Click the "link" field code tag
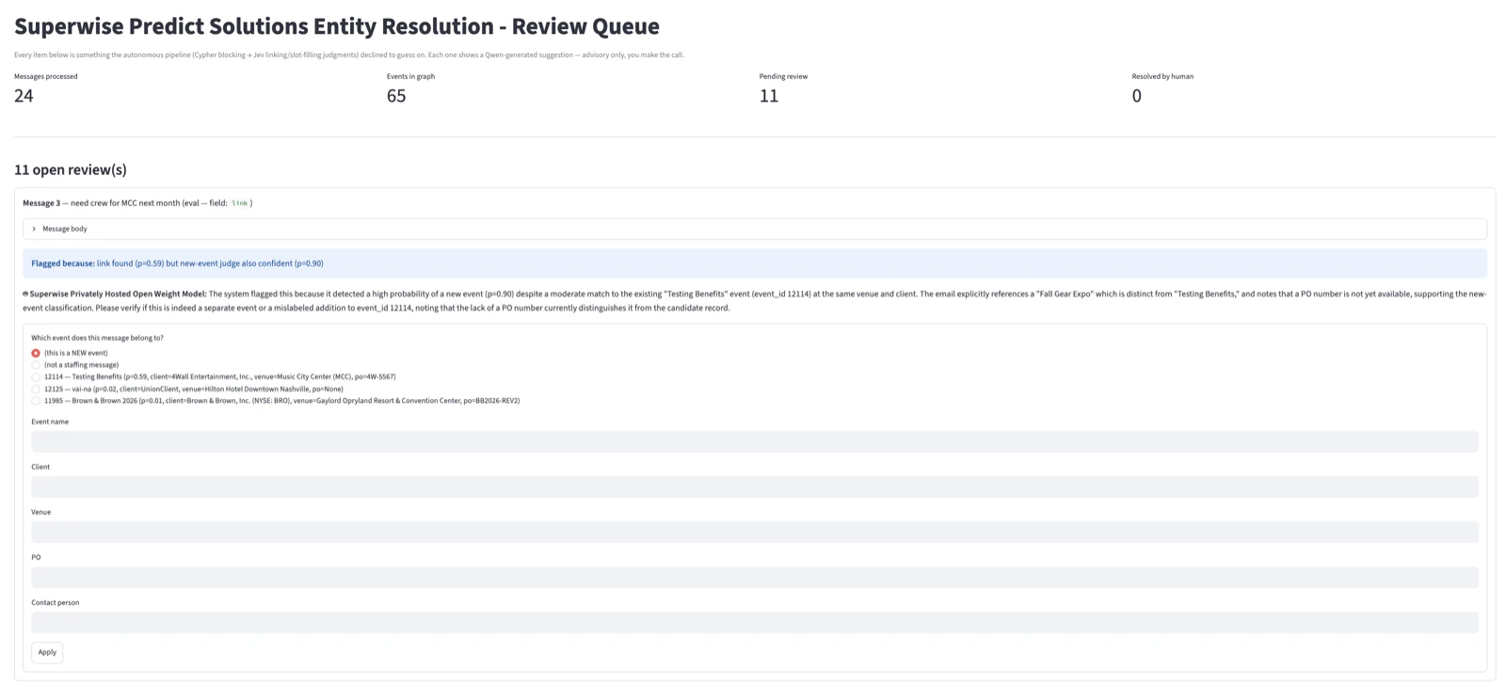Viewport: 1506px width, 687px height. point(240,203)
